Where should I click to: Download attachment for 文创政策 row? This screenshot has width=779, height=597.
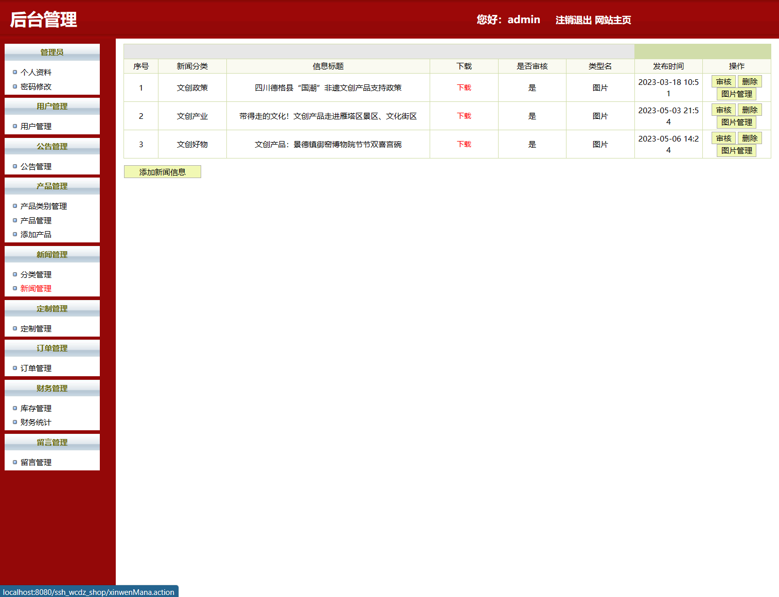(x=464, y=87)
